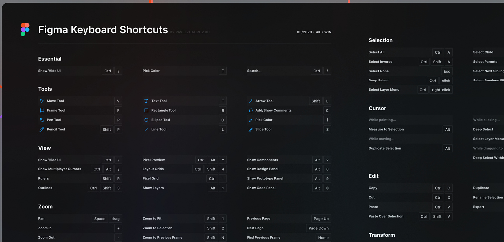Click the Paste Over Selection label
Image resolution: width=504 pixels, height=242 pixels.
[x=386, y=216]
